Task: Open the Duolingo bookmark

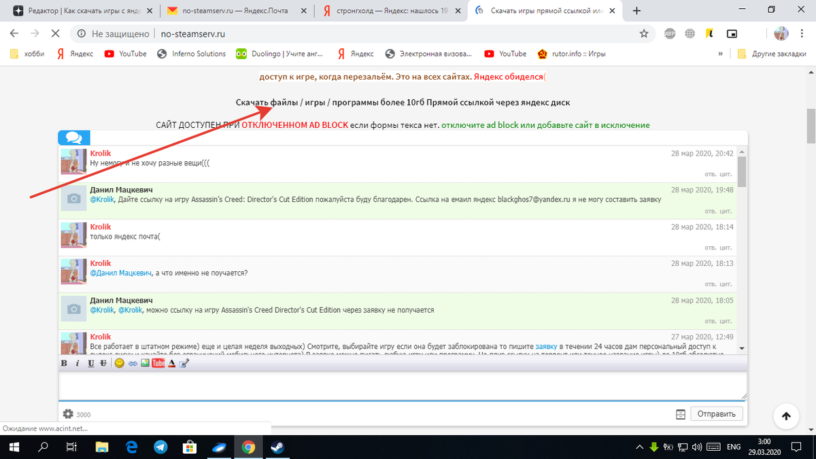Action: tap(280, 54)
